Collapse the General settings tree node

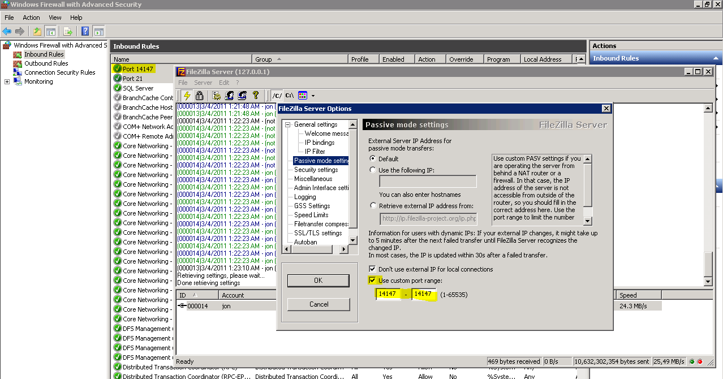[288, 124]
